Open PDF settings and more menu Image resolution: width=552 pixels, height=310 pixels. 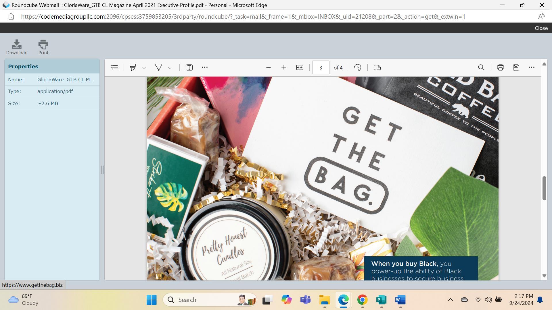pyautogui.click(x=531, y=67)
